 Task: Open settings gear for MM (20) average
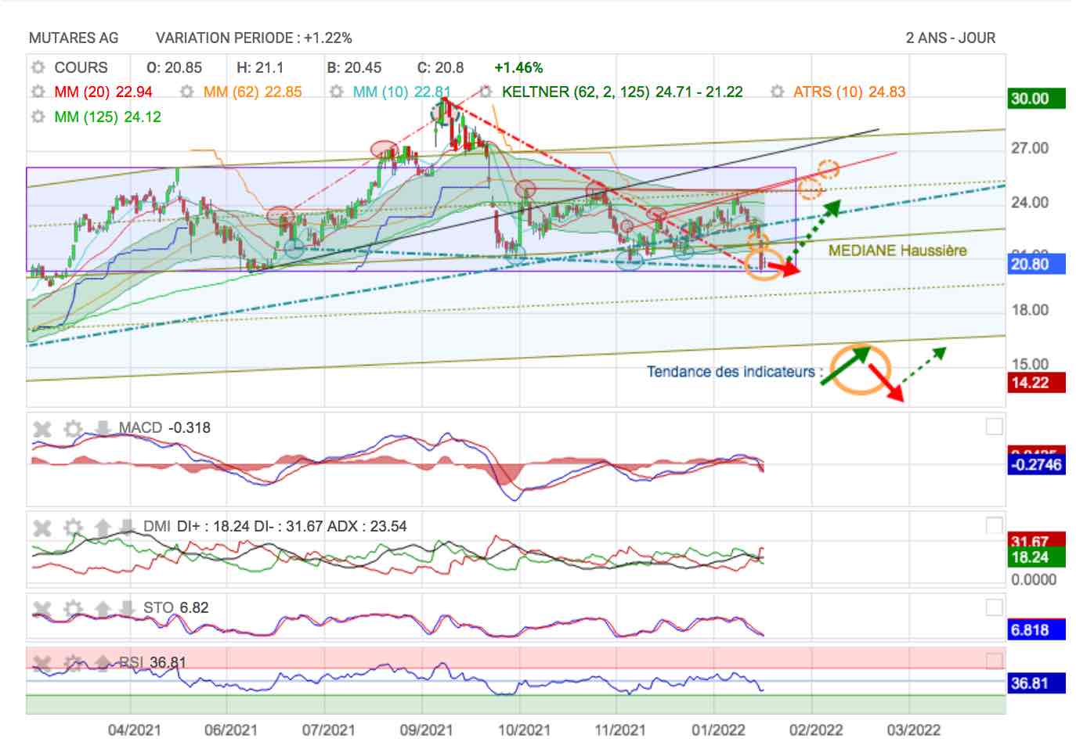(x=38, y=92)
